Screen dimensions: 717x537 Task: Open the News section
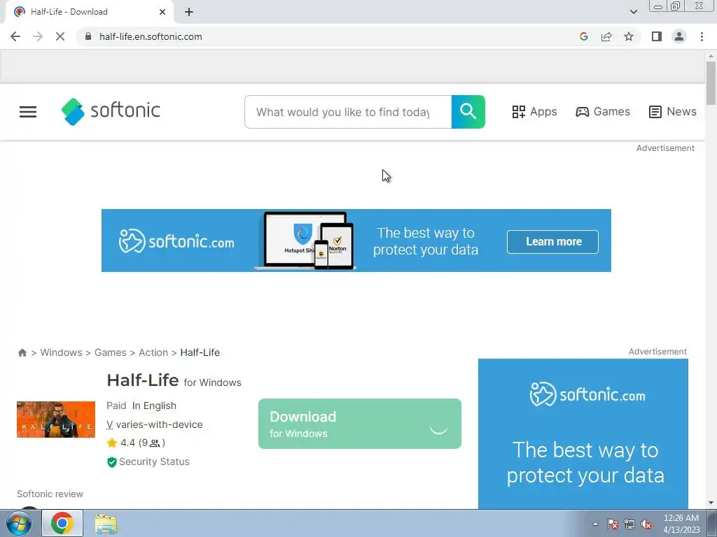(x=673, y=112)
